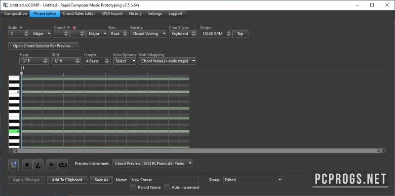Open the Closed Voicing dropdown
Image resolution: width=395 pixels, height=196 pixels.
(x=148, y=34)
